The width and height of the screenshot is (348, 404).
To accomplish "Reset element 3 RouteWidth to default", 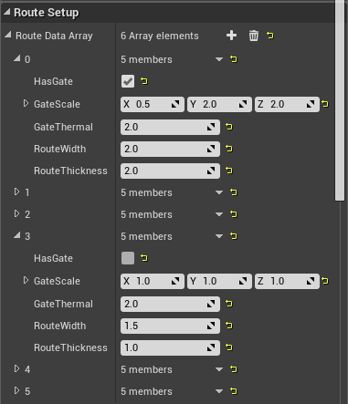I will pos(229,326).
